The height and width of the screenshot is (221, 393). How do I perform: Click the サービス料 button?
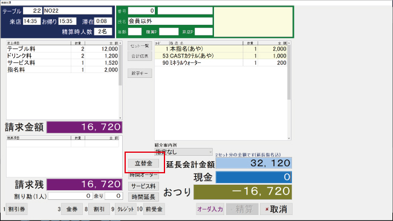pyautogui.click(x=144, y=186)
